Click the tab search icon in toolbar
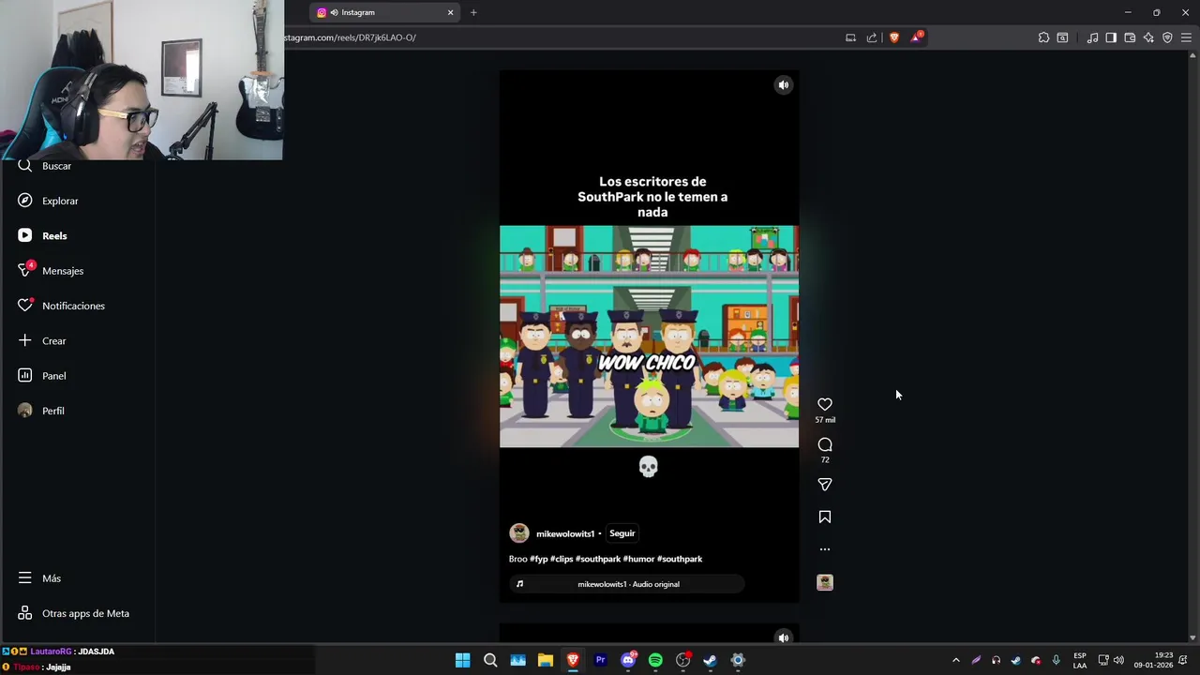Viewport: 1200px width, 675px height. tap(1062, 37)
